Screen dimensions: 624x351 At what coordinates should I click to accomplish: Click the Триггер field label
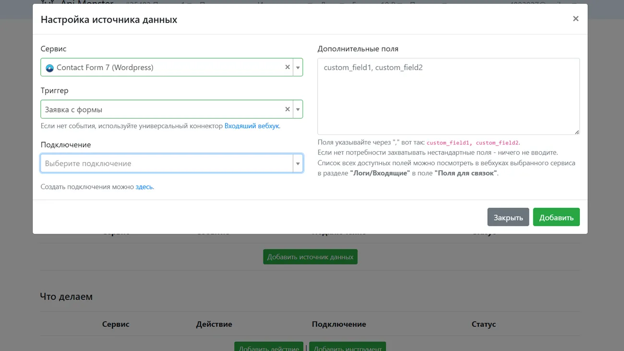pyautogui.click(x=55, y=90)
